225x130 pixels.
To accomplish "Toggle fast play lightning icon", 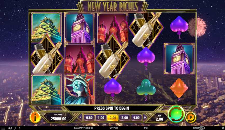I will pyautogui.click(x=15, y=128).
